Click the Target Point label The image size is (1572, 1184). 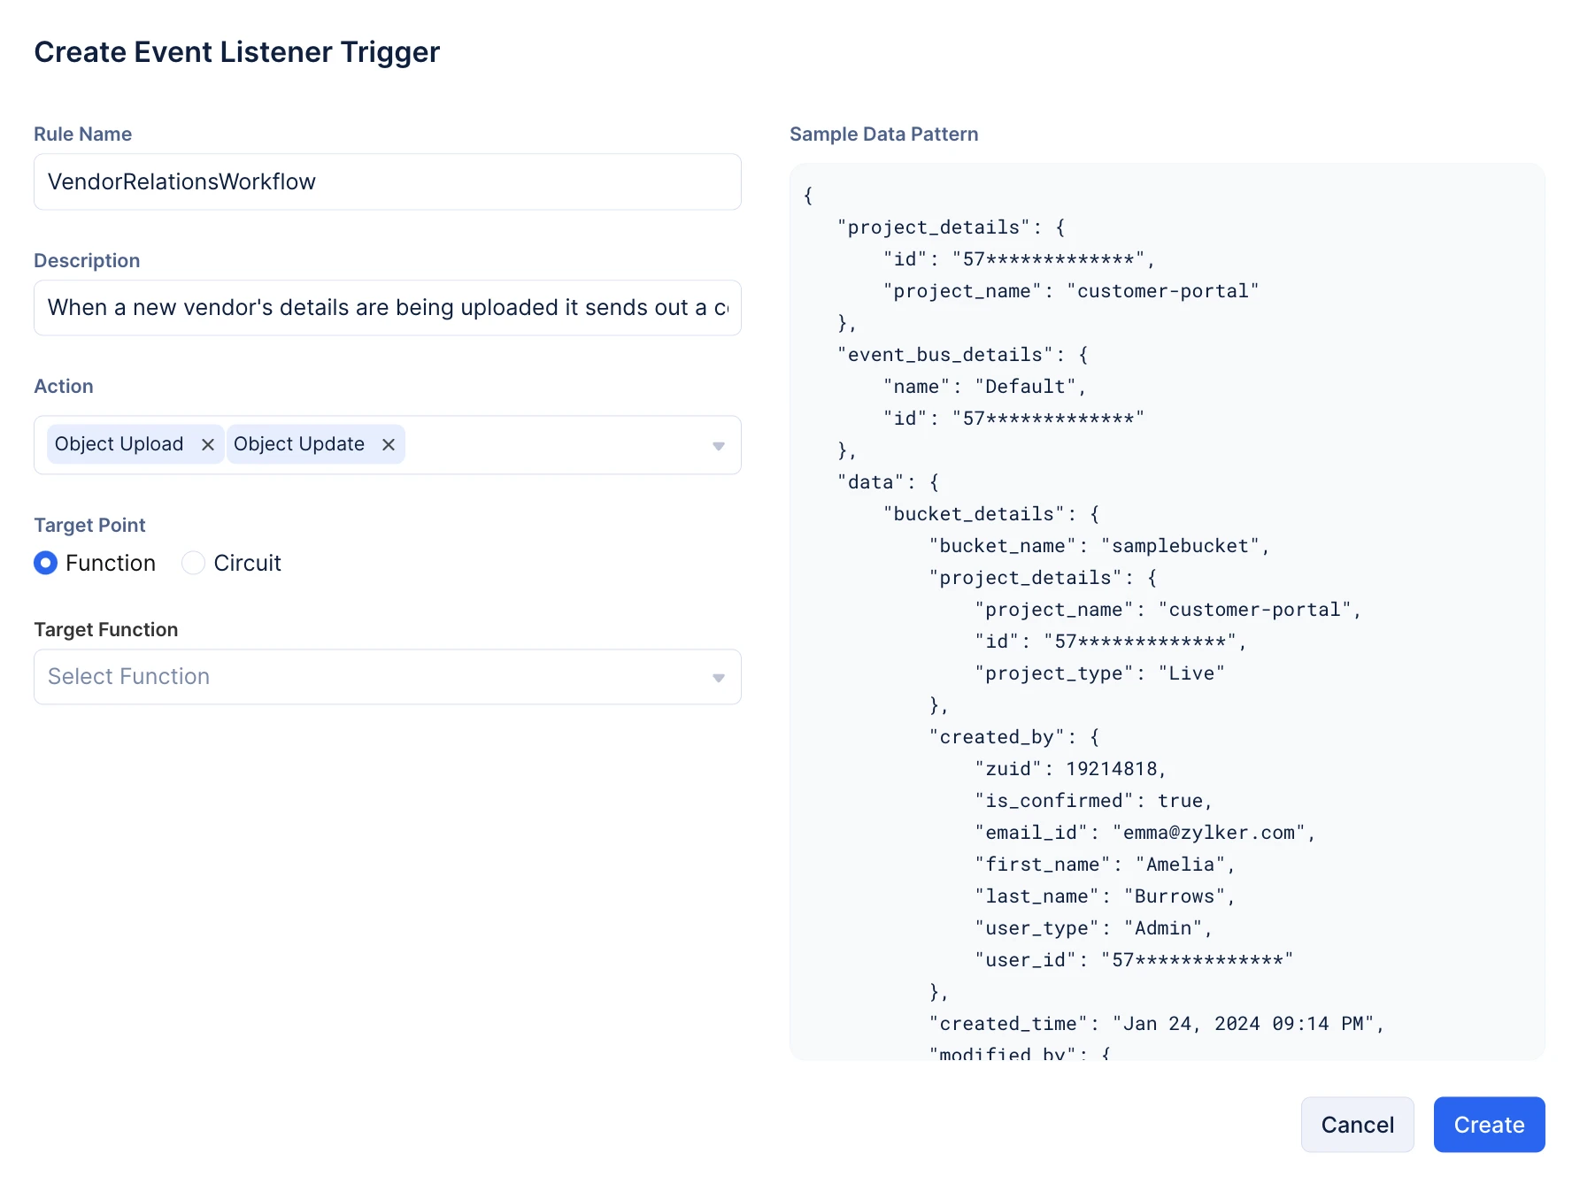(x=89, y=526)
